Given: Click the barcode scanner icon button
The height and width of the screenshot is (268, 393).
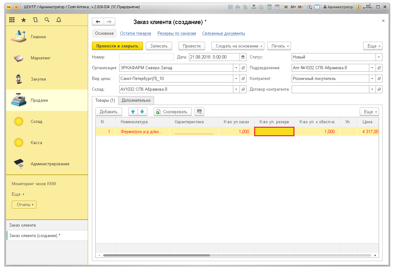Looking at the screenshot, I should tap(199, 112).
